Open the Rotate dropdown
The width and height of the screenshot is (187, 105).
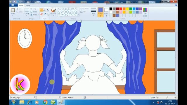pyautogui.click(x=34, y=15)
